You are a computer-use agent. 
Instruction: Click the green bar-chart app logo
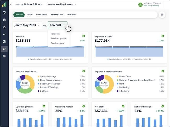4,5
